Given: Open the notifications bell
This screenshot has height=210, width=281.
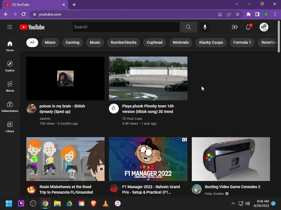Looking at the screenshot, I should (248, 27).
